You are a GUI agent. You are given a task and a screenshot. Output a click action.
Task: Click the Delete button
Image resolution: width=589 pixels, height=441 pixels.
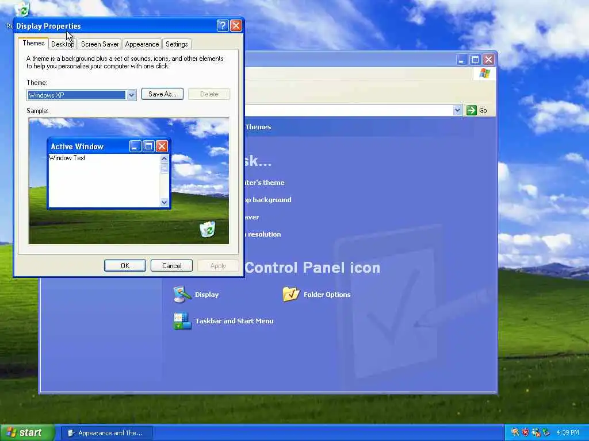click(209, 94)
